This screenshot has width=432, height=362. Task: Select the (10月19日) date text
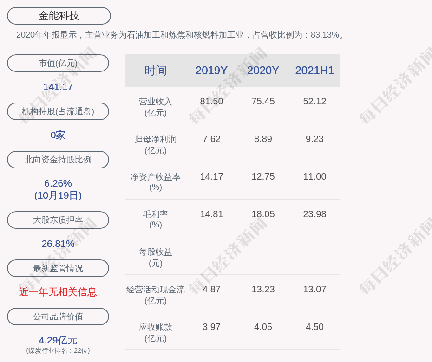58,195
